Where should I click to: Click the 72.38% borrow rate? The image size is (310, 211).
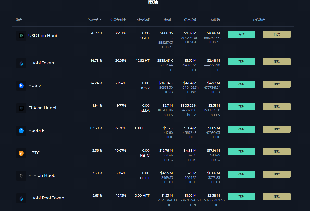[120, 128]
